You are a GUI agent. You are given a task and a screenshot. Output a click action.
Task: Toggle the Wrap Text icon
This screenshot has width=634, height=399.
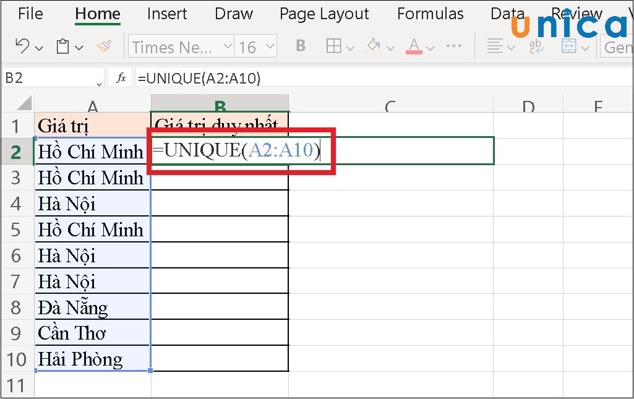(536, 46)
